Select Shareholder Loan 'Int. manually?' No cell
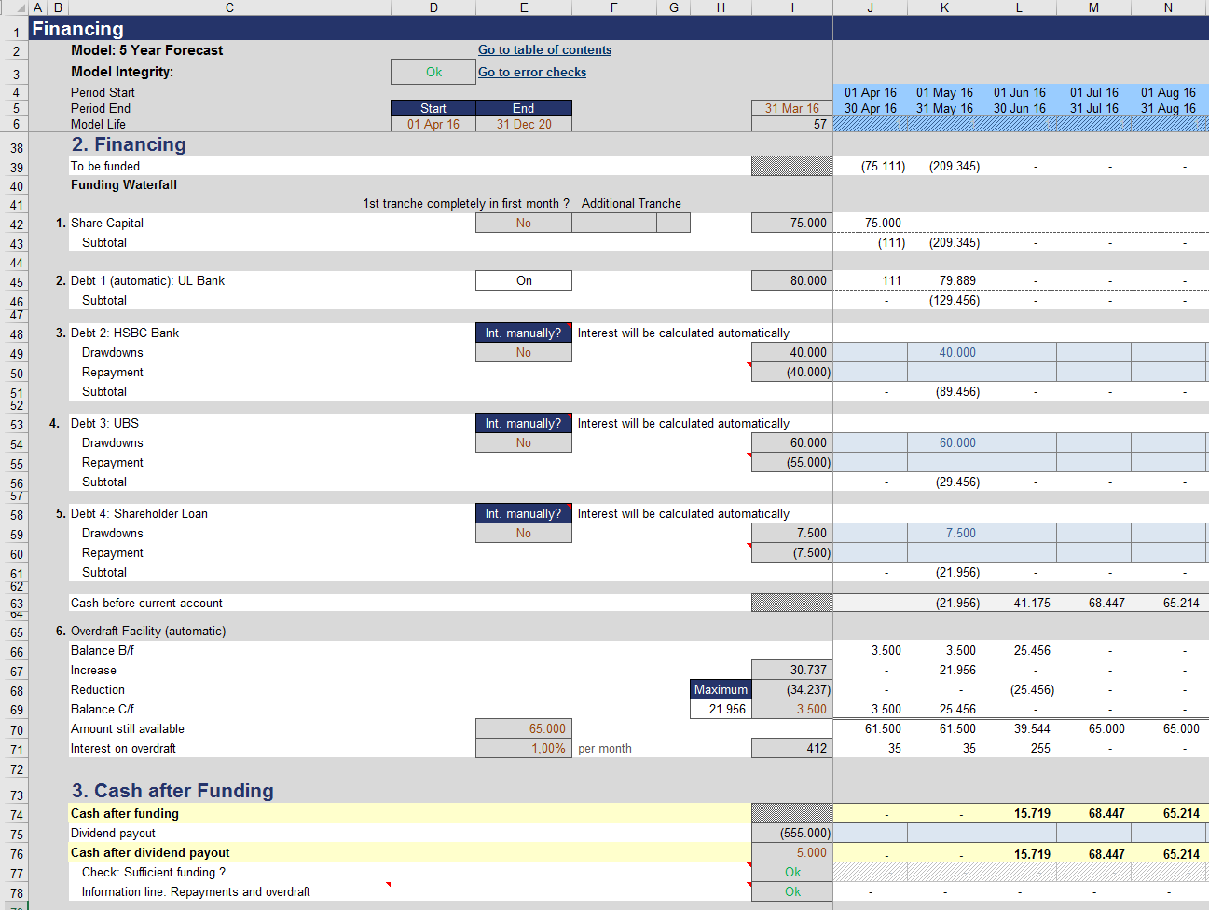Screen dimensions: 1209x910 point(524,534)
